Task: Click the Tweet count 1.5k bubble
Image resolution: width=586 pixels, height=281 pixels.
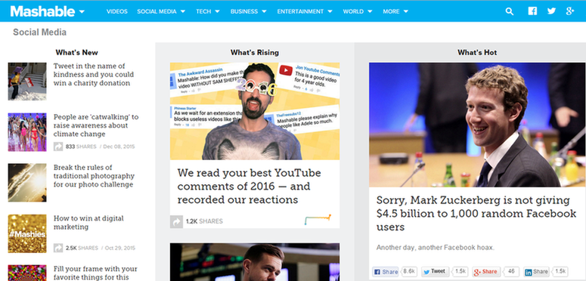Action: click(459, 271)
